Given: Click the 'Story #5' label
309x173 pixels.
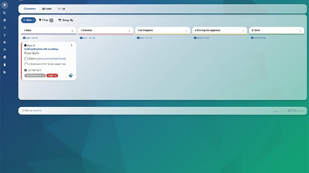Looking at the screenshot, I should 31,45.
